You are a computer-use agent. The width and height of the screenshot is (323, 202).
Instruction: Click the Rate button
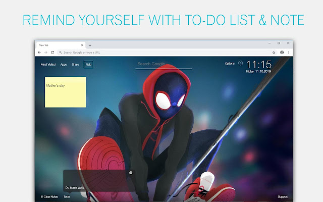point(89,64)
